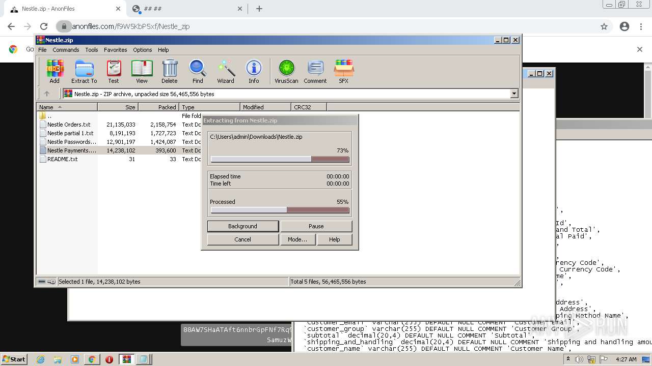
Task: Click the volume icon in system tray
Action: pyautogui.click(x=579, y=359)
